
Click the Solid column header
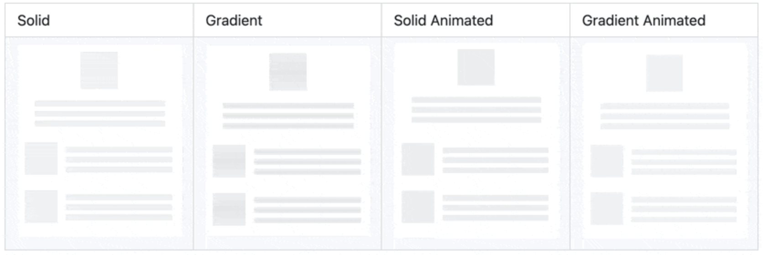[33, 20]
